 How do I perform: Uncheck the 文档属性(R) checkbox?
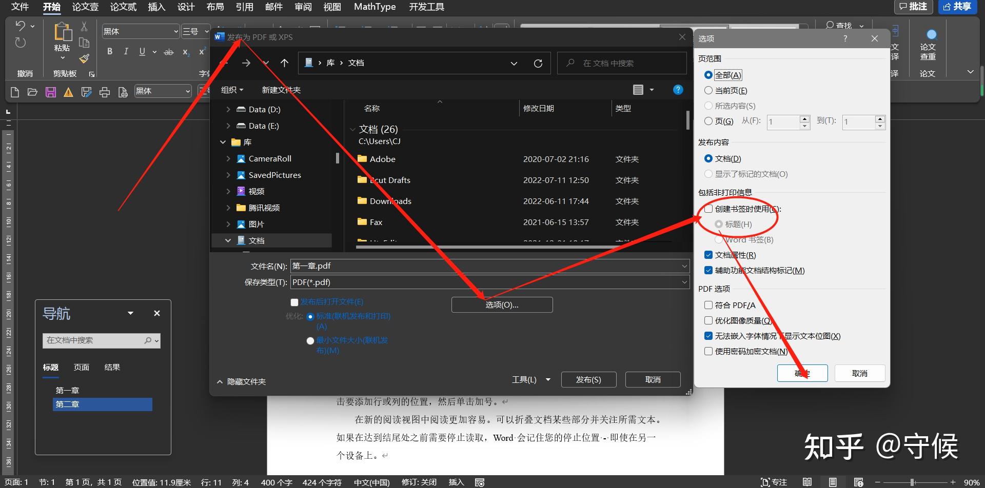point(708,255)
